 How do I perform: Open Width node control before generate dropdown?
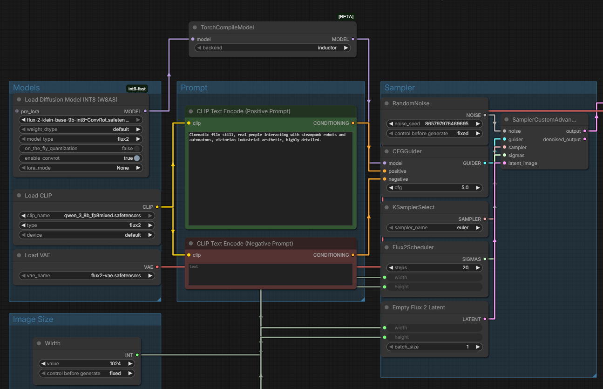pos(87,373)
